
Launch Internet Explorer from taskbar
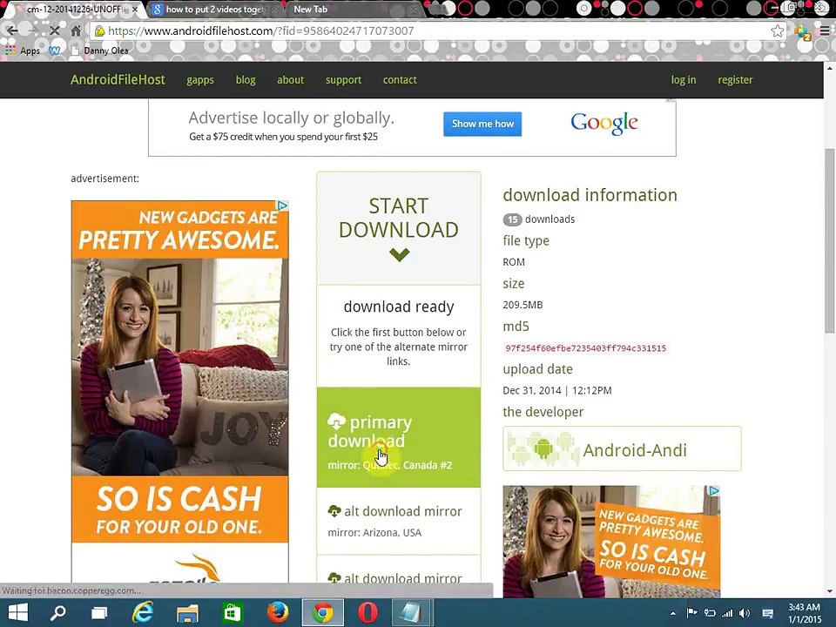pyautogui.click(x=142, y=612)
